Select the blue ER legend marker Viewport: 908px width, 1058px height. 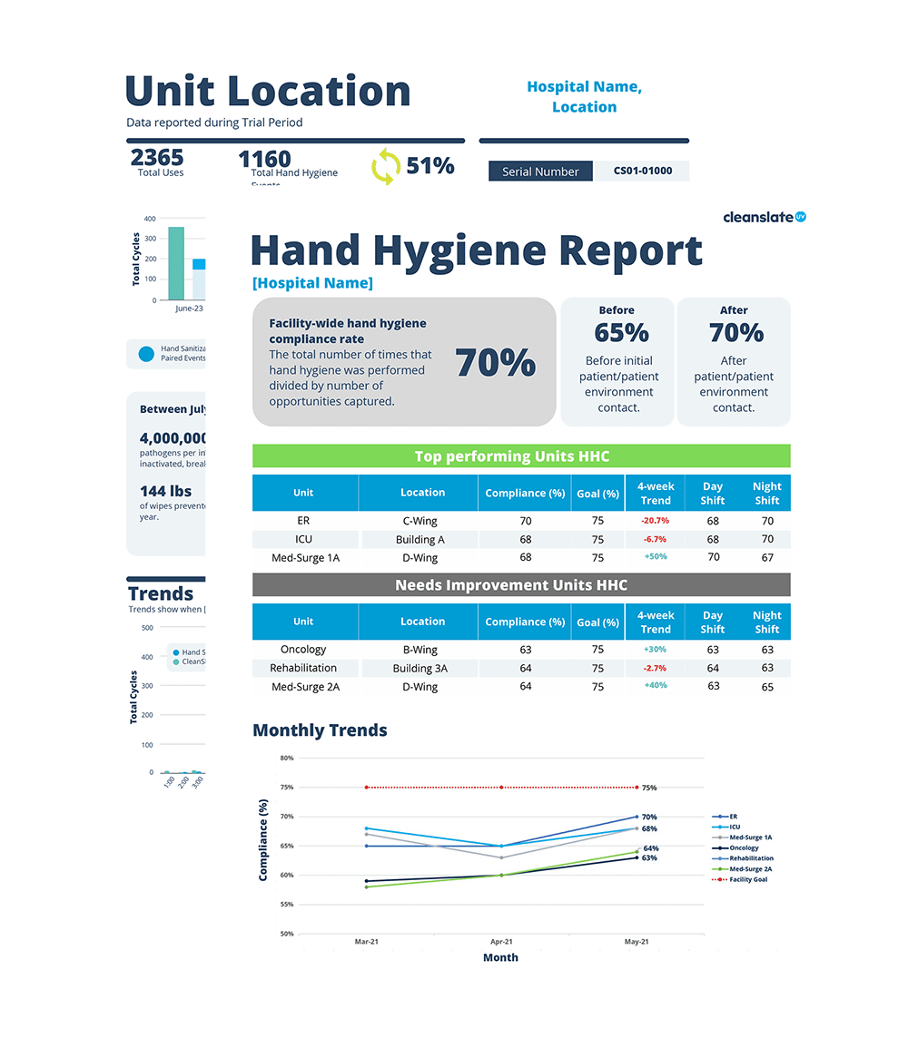coord(720,816)
